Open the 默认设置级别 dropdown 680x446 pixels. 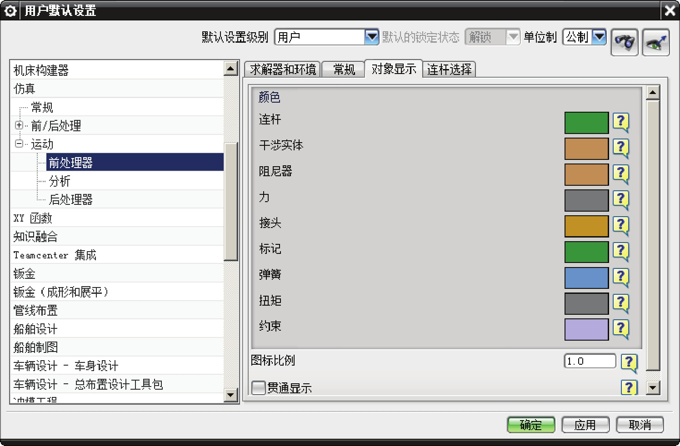click(371, 37)
